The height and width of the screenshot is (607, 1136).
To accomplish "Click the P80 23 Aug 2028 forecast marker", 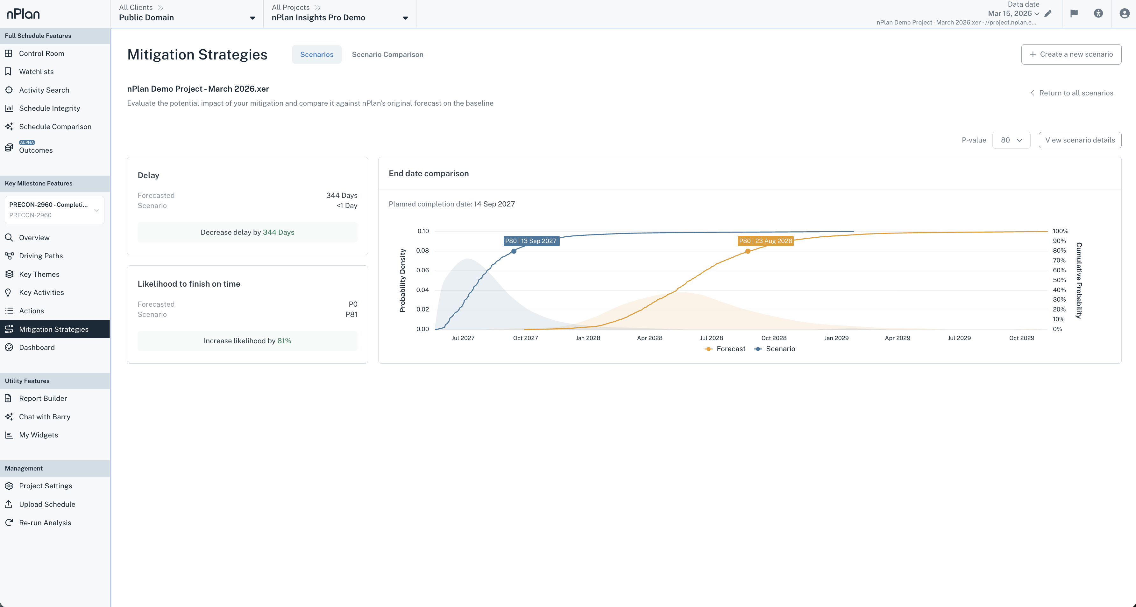I will click(748, 251).
